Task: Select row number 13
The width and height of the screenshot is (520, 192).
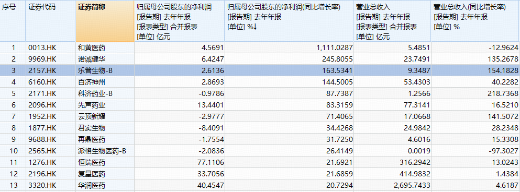Action: point(13,185)
